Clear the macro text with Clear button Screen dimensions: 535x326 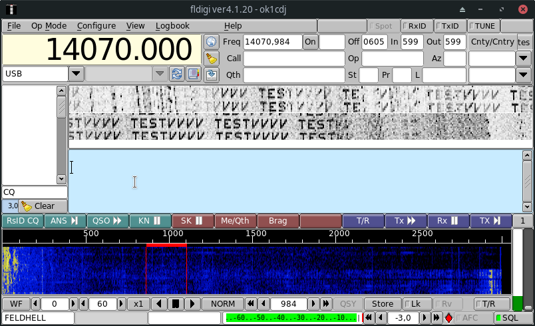pyautogui.click(x=43, y=206)
